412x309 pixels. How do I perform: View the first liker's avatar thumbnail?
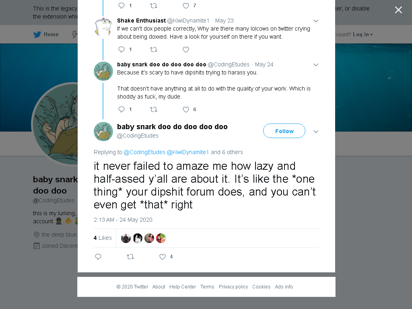point(126,238)
